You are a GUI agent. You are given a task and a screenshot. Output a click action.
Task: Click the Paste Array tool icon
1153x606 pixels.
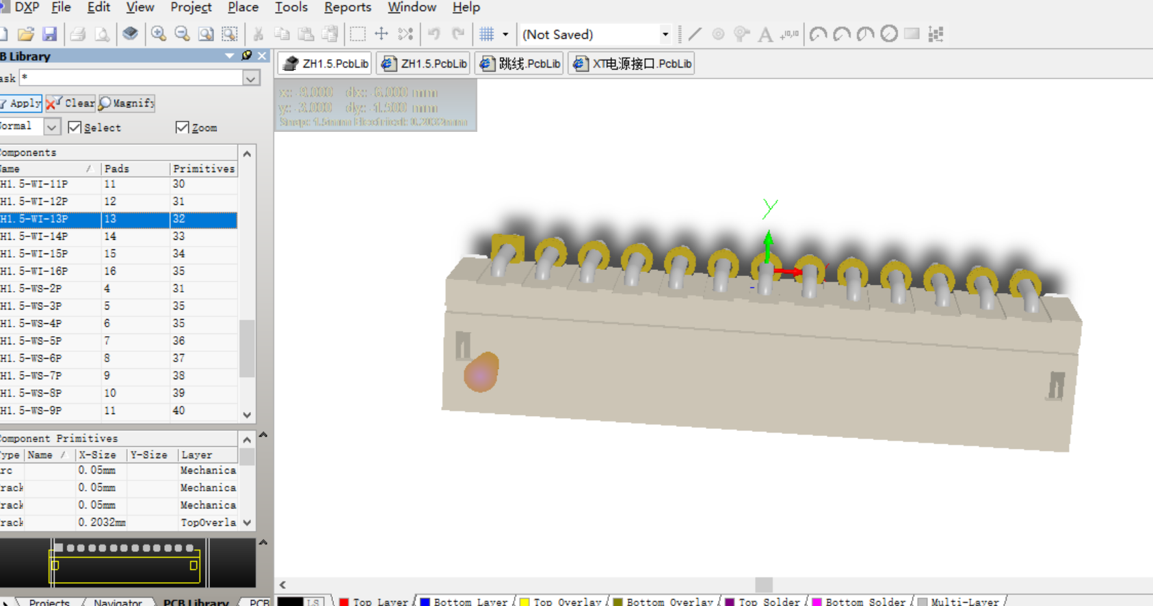coord(936,34)
